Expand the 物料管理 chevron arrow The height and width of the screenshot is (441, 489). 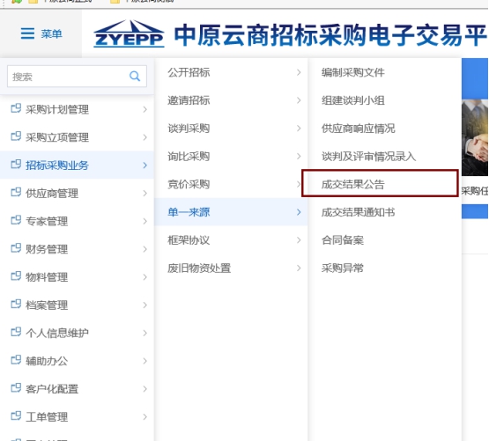click(x=145, y=277)
